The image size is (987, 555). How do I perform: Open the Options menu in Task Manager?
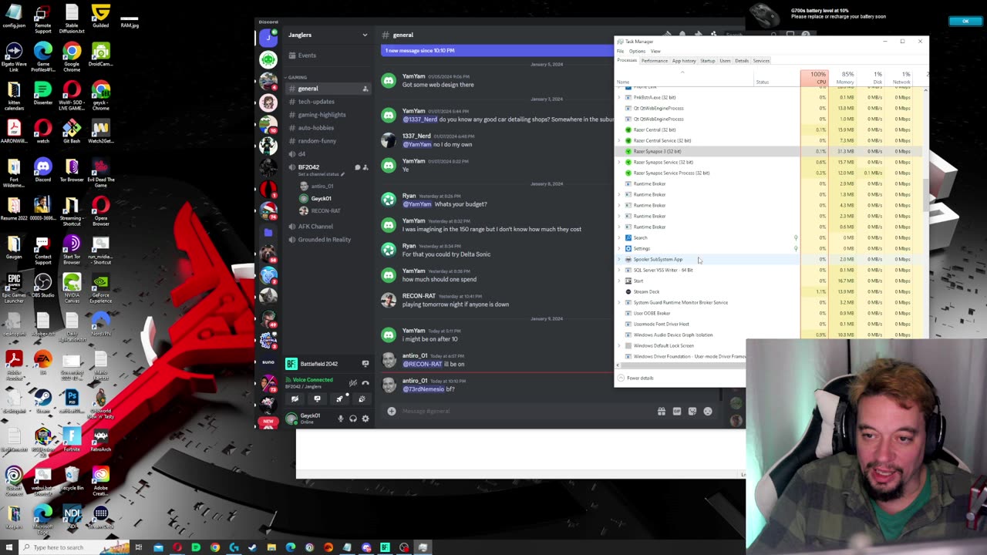coord(637,52)
